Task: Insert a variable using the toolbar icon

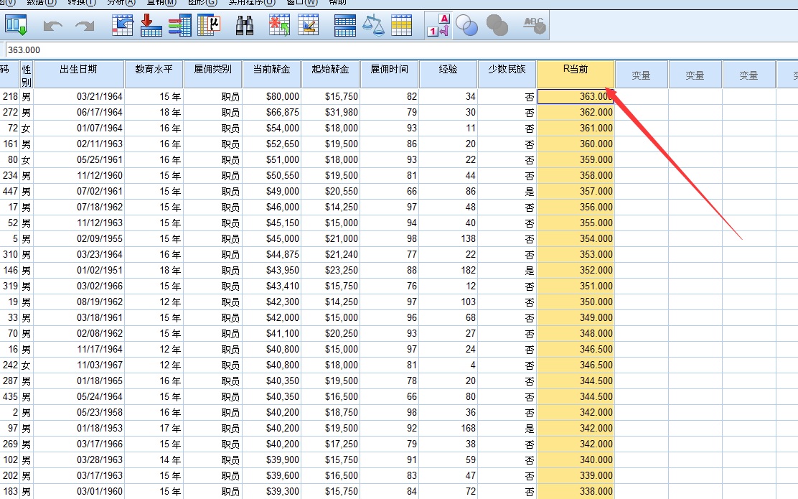Action: [309, 25]
